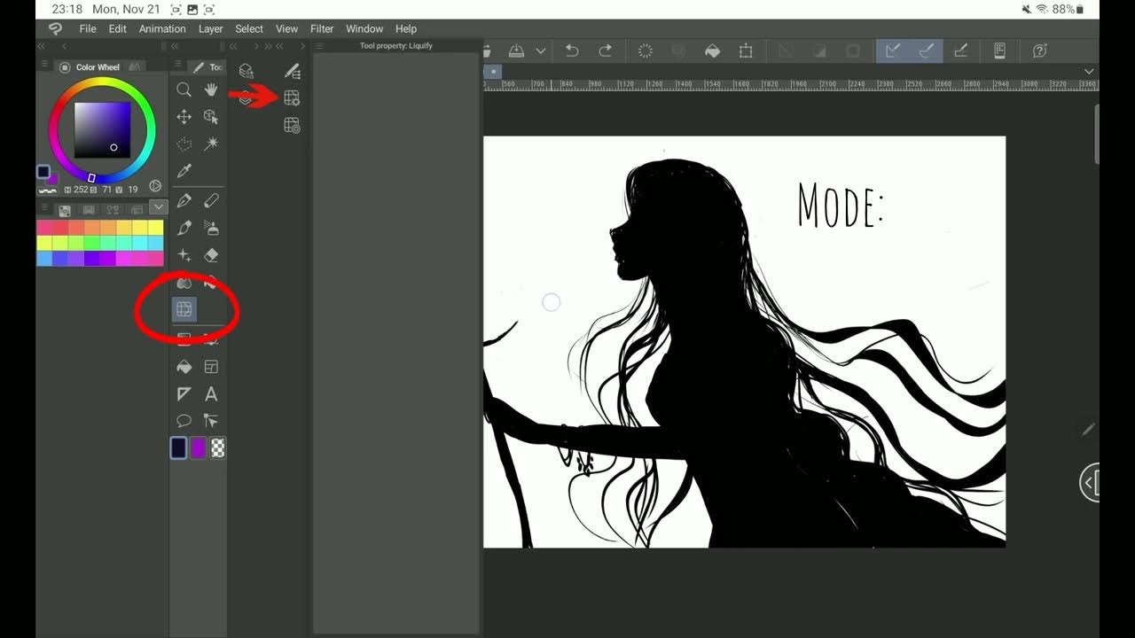Open Tool palette hamburger menu
The width and height of the screenshot is (1135, 638).
pyautogui.click(x=178, y=66)
